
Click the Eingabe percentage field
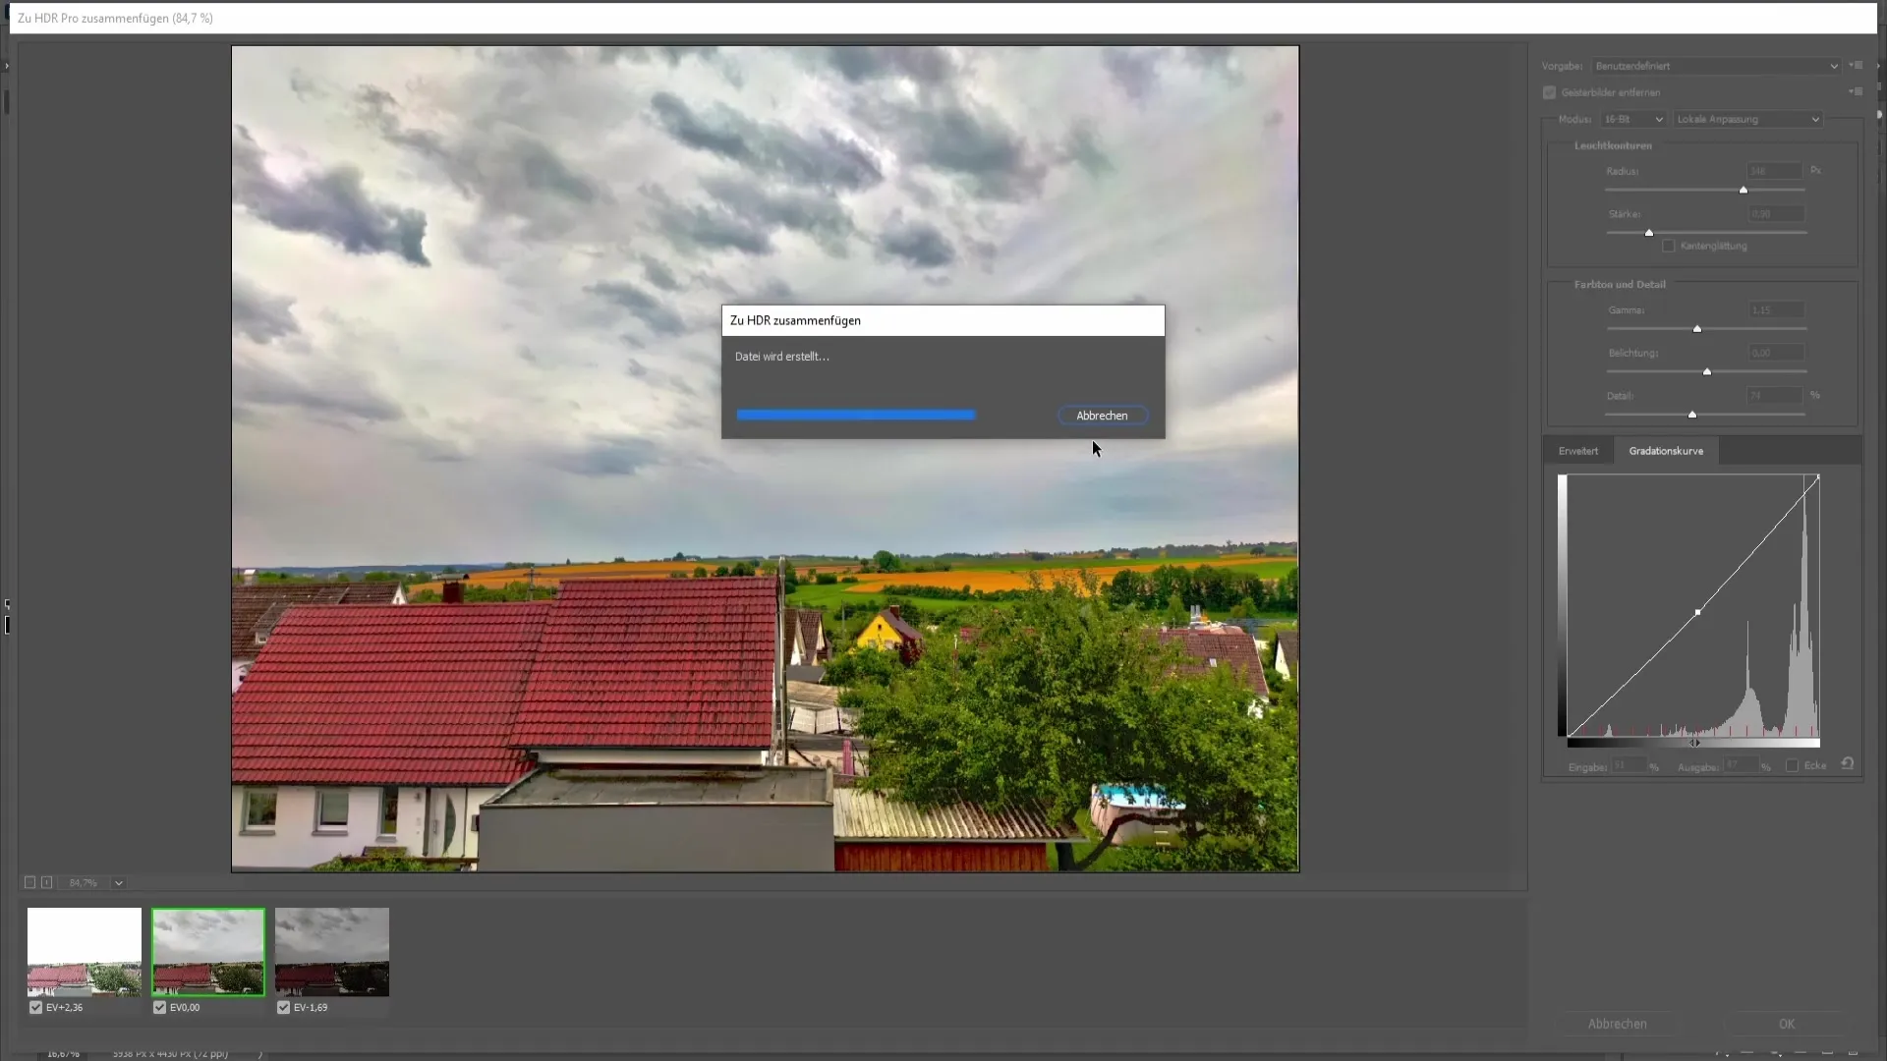1629,765
